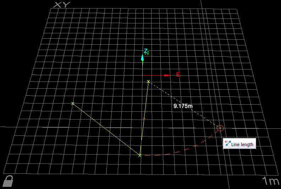281x189 pixels.
Task: Click the leftmost yellow line endpoint marker
Action: pyautogui.click(x=73, y=104)
